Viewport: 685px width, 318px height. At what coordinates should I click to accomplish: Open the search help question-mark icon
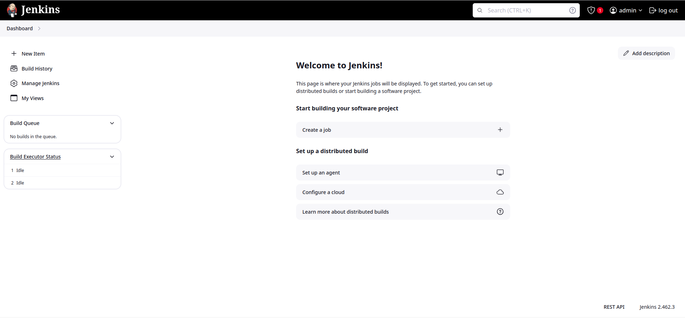(573, 10)
